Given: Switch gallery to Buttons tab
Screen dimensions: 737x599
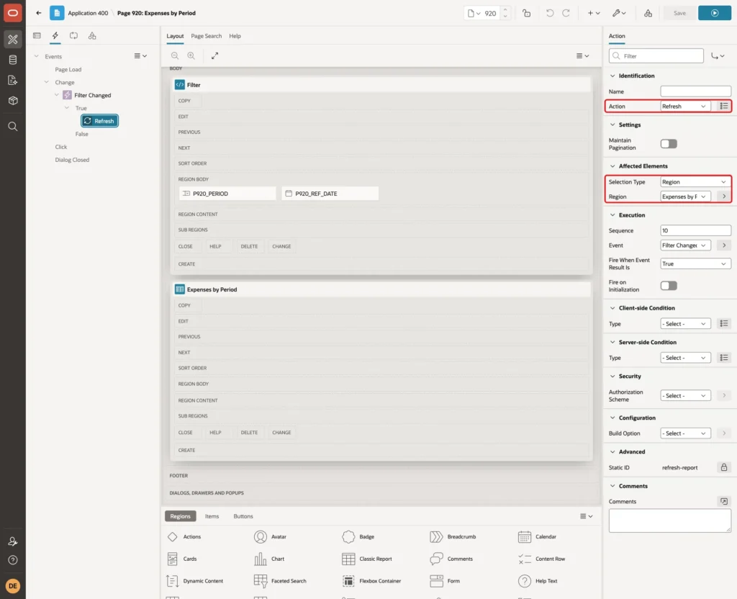Looking at the screenshot, I should (x=243, y=516).
